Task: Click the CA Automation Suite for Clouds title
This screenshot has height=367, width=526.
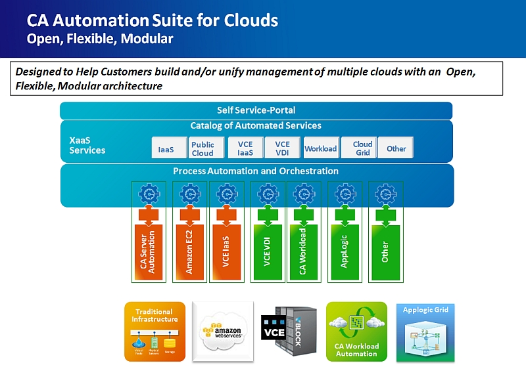Action: pyautogui.click(x=153, y=20)
